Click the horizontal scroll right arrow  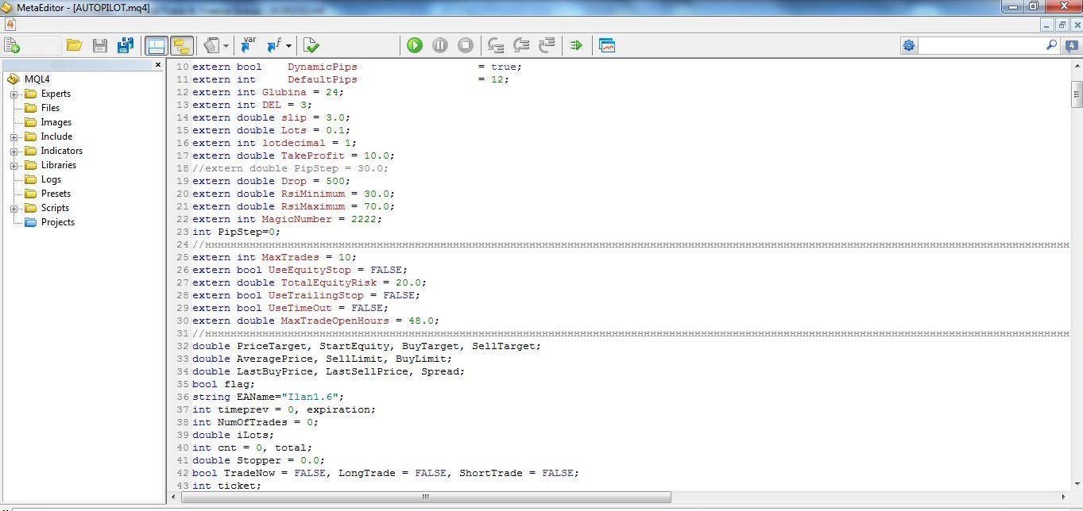1062,498
